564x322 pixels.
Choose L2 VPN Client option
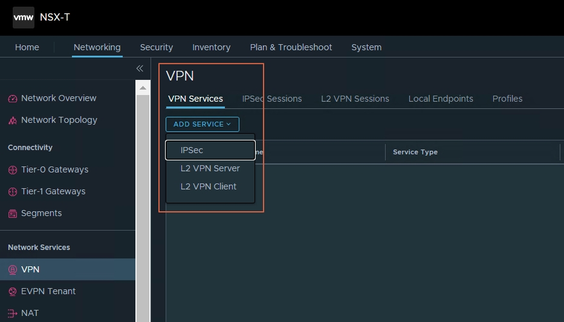[x=209, y=186]
